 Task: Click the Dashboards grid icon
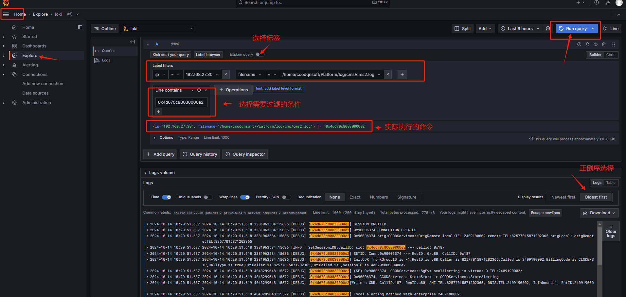(x=14, y=46)
